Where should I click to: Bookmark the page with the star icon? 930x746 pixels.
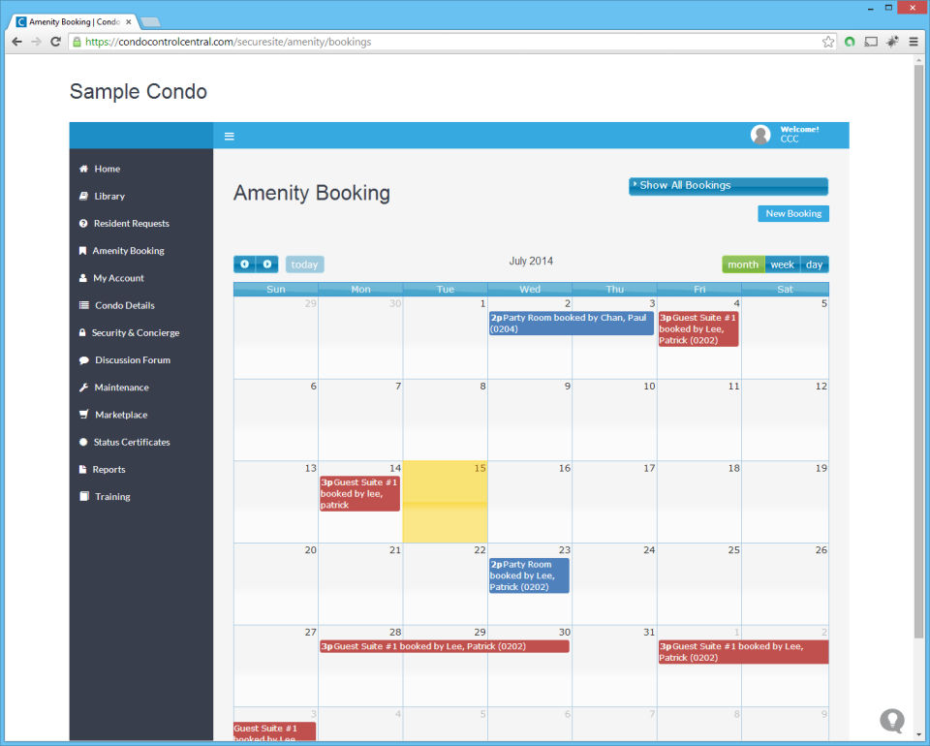(x=828, y=42)
